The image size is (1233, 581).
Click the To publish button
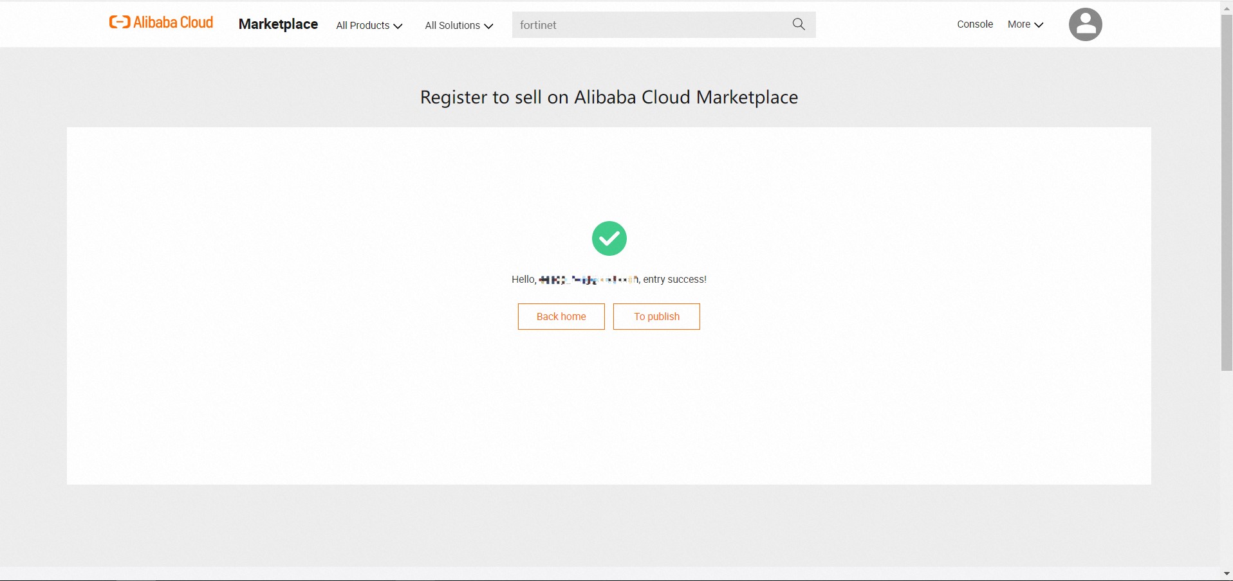click(656, 316)
